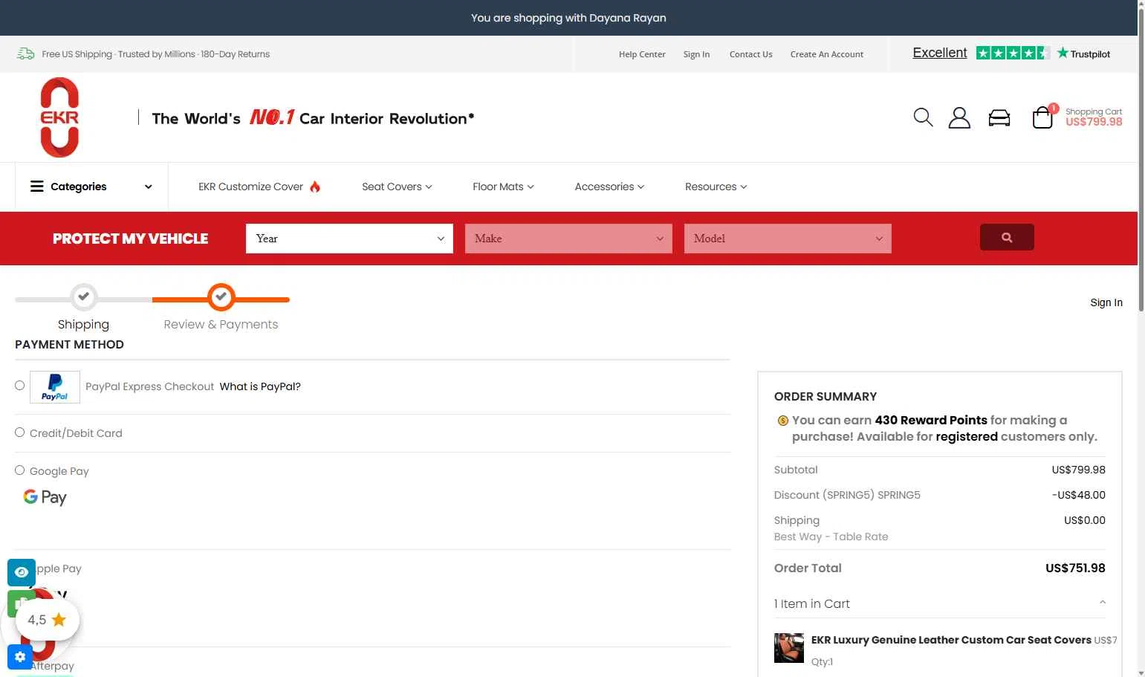Click the blue eye accessibility widget
1145x677 pixels.
22,572
